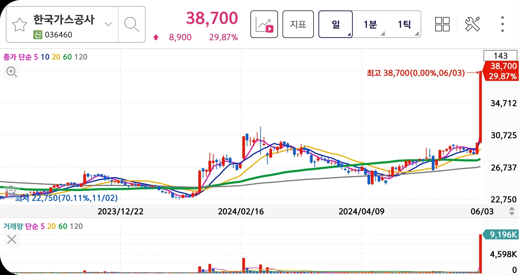Expand 일 period options corner arrow
This screenshot has width=520, height=275.
[x=349, y=34]
